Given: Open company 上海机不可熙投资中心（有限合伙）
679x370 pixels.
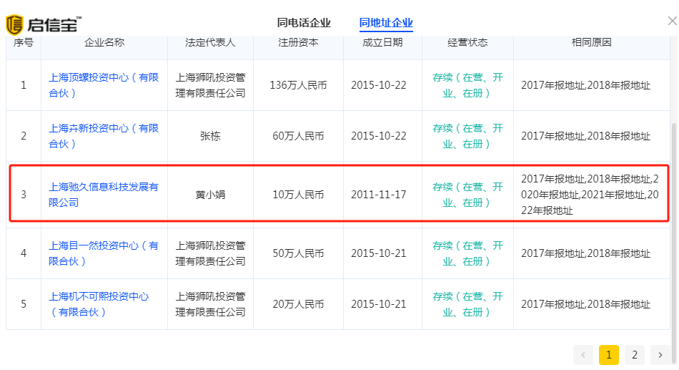Looking at the screenshot, I should 99,304.
